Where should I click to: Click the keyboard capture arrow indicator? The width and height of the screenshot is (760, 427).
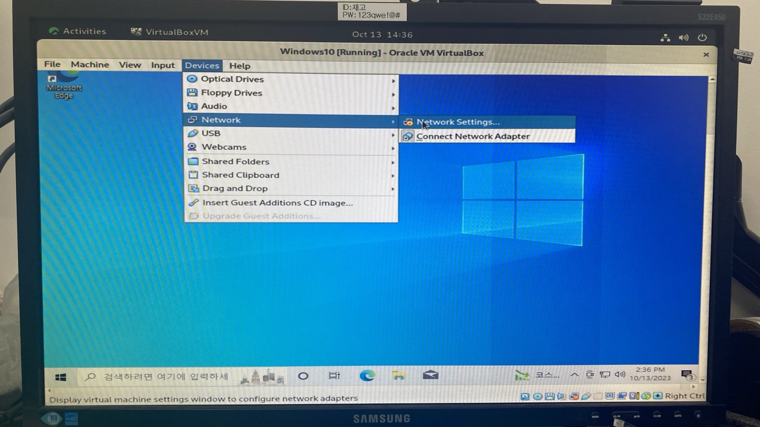coord(658,396)
